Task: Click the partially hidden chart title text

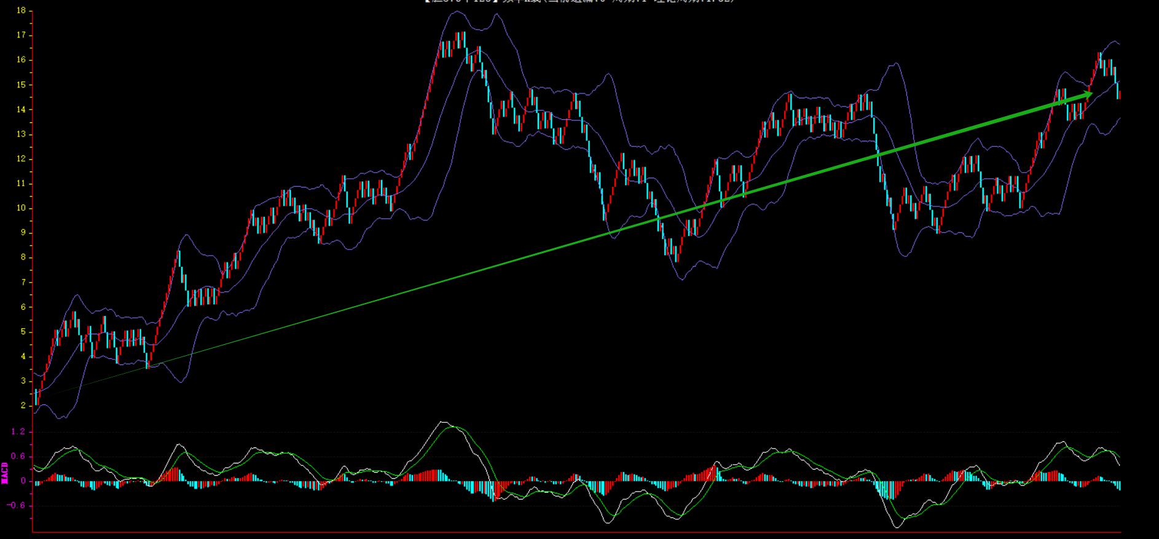Action: point(579,2)
